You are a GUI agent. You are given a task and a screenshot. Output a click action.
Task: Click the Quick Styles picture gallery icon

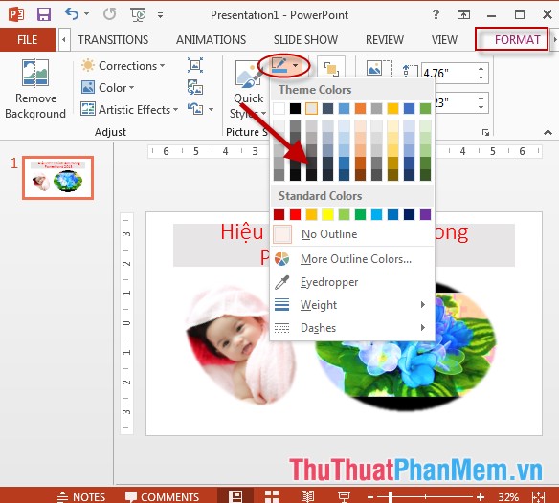[248, 74]
